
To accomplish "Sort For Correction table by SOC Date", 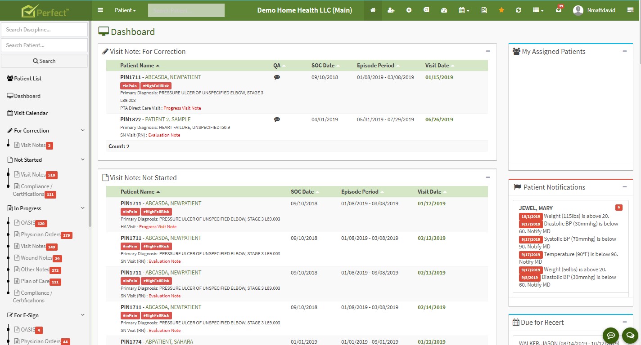I will [326, 66].
